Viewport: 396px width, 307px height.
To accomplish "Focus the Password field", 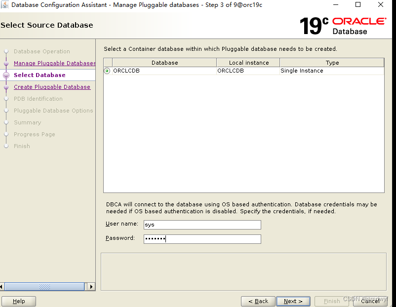I will pyautogui.click(x=202, y=239).
